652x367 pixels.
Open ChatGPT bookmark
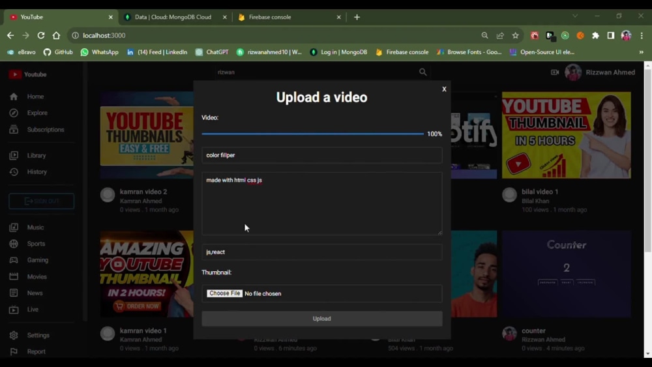[x=212, y=52]
